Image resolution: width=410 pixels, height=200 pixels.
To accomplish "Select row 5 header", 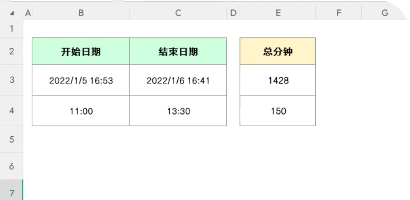I will tap(11, 139).
